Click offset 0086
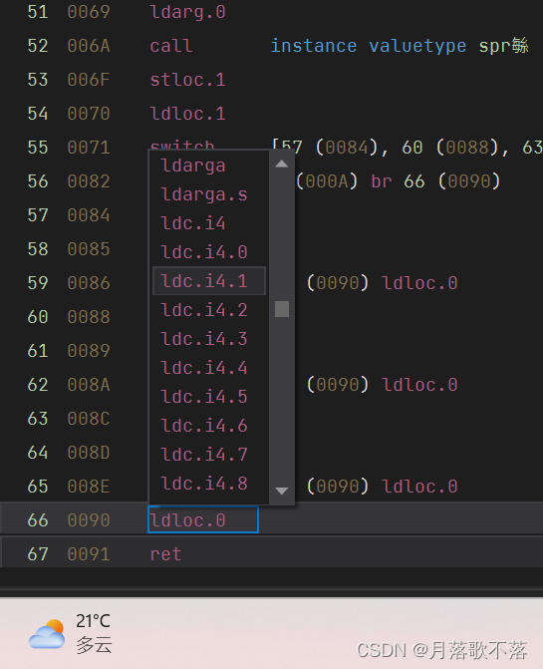Screen dimensions: 543x669 pyautogui.click(x=89, y=283)
